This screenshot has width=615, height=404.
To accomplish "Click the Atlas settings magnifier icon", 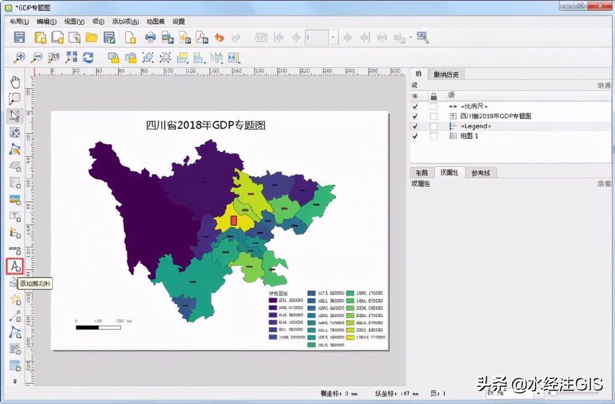I will click(423, 38).
